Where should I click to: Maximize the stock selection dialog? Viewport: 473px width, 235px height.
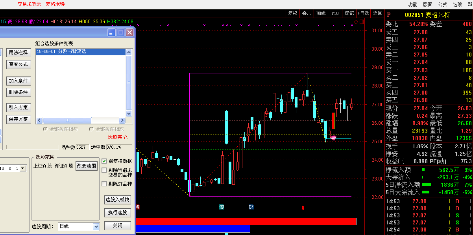[x=121, y=33]
